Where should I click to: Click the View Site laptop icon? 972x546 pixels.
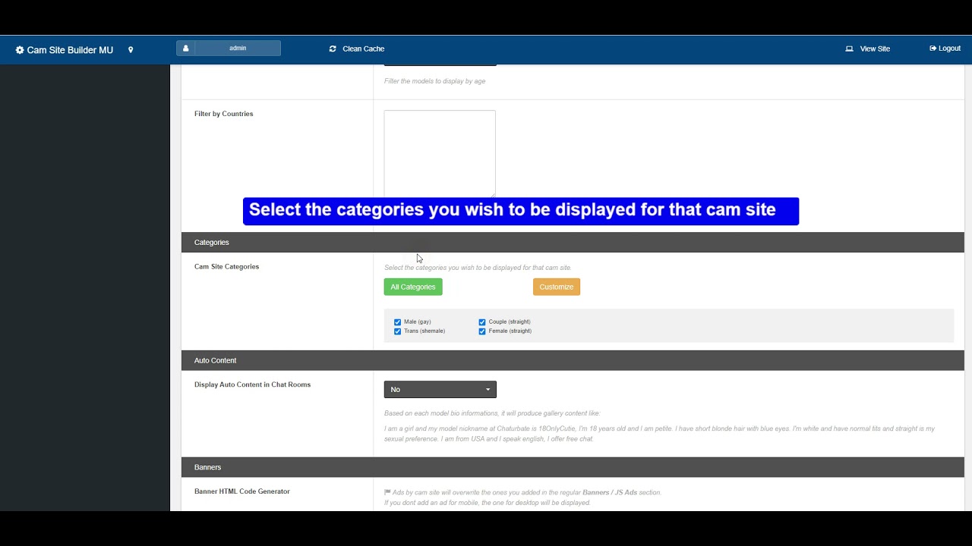[850, 49]
